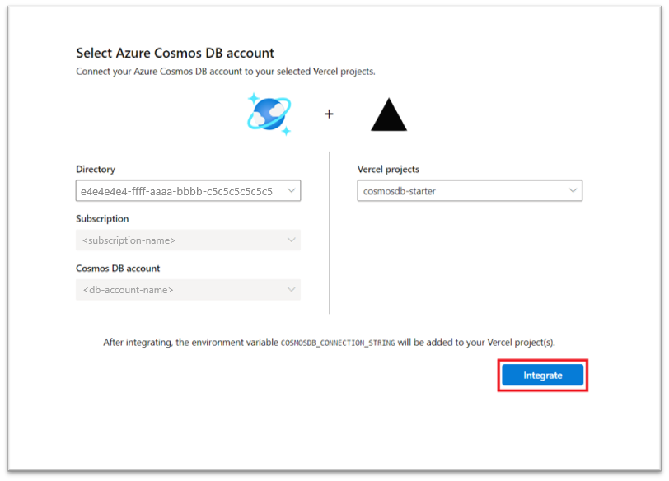Click the 'Connect your Azure Cosmos DB account' subtitle
This screenshot has width=669, height=481.
tap(226, 71)
